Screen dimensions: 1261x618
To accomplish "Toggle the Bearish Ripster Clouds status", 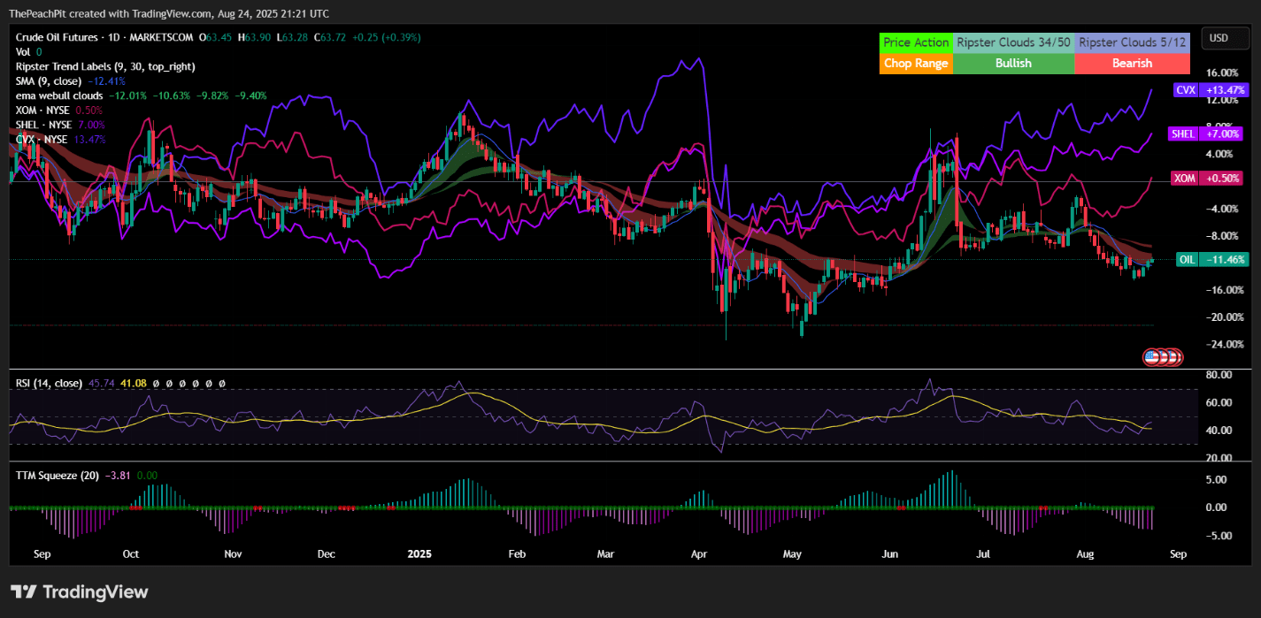I will (1132, 63).
